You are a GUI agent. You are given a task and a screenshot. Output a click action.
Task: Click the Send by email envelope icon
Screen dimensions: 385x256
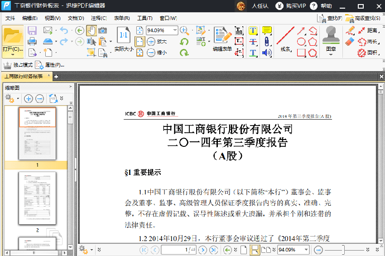(48, 30)
